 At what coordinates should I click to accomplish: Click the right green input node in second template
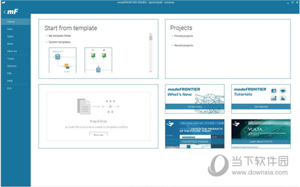click(104, 55)
